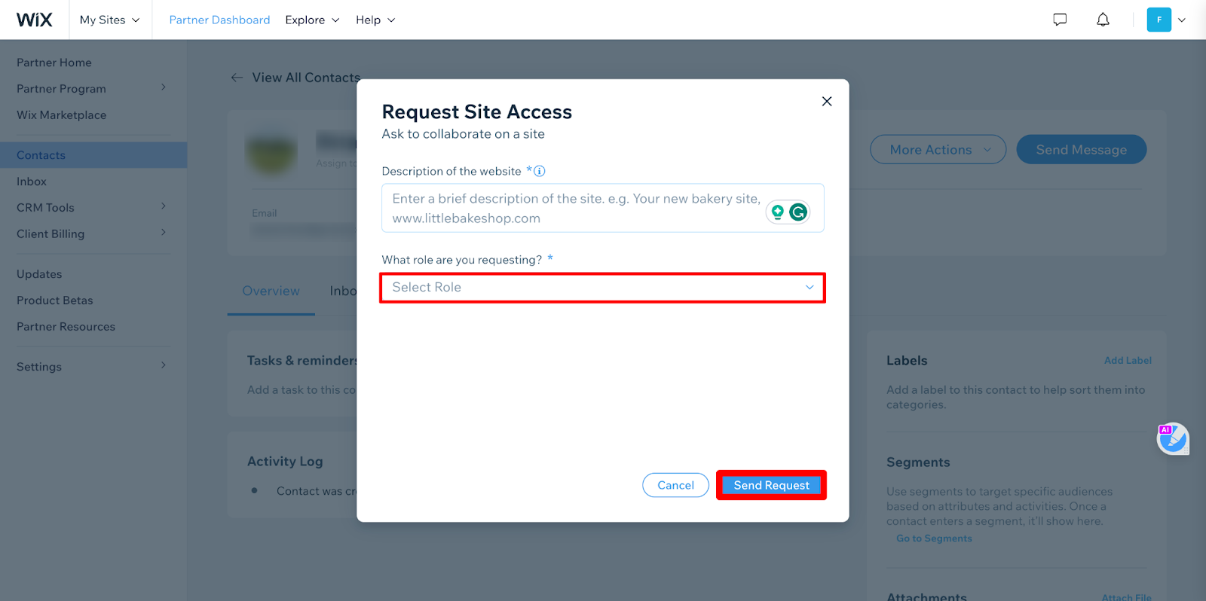This screenshot has width=1206, height=601.
Task: Open the More Actions dropdown
Action: click(937, 149)
